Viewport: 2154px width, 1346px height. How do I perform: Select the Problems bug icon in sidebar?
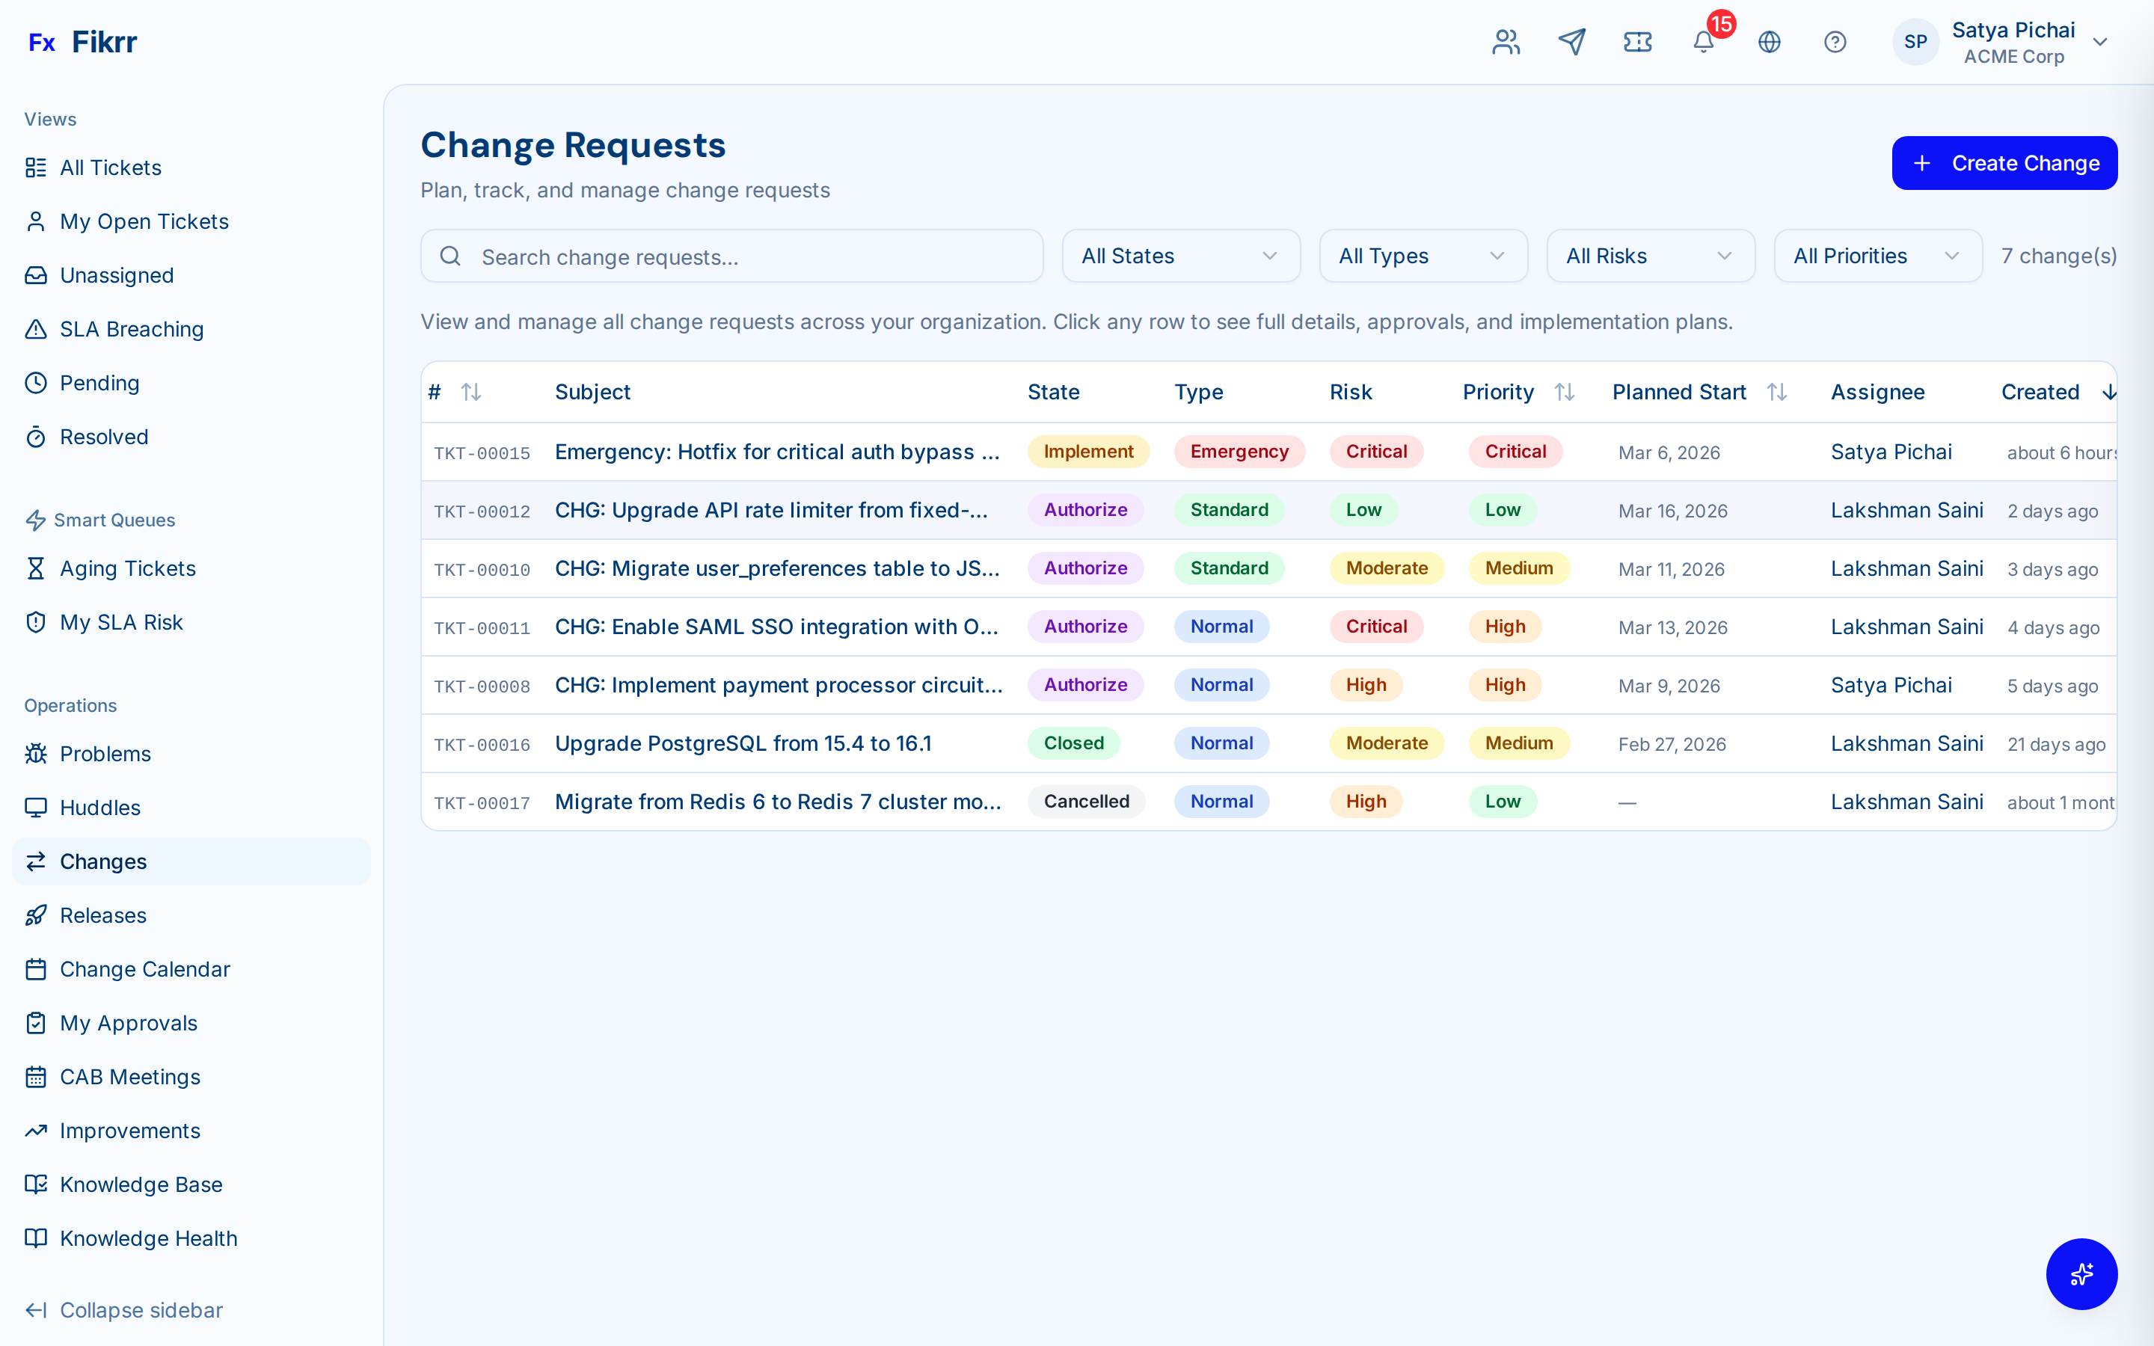(37, 754)
